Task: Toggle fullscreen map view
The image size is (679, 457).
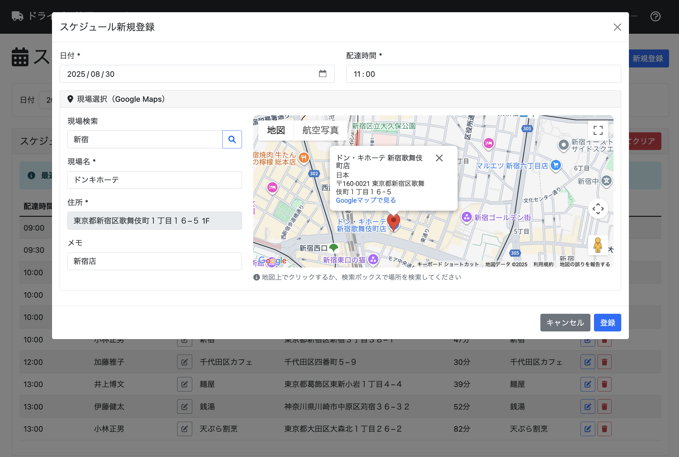Action: pyautogui.click(x=598, y=130)
